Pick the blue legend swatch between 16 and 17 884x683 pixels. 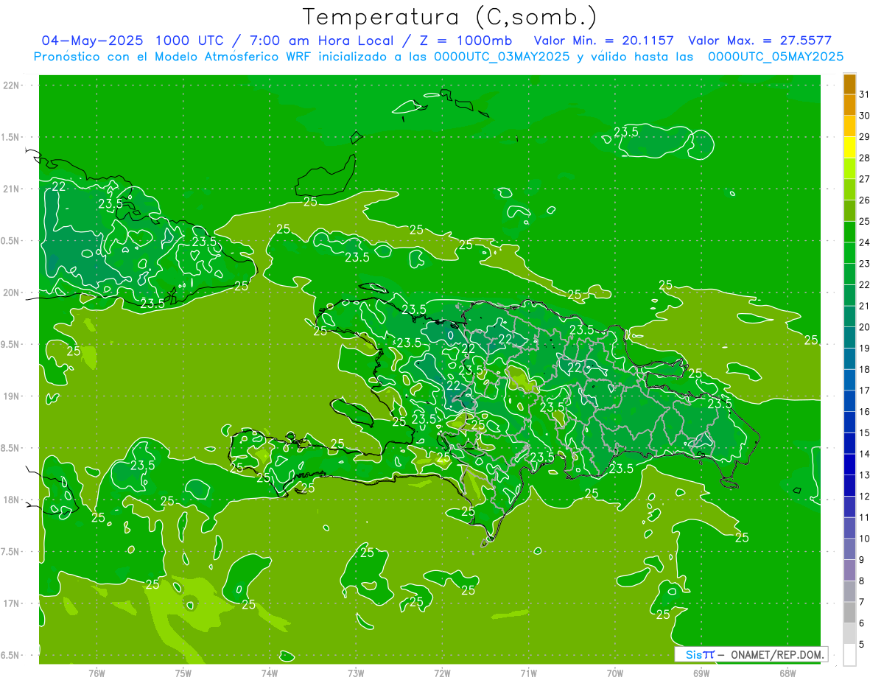(x=849, y=401)
